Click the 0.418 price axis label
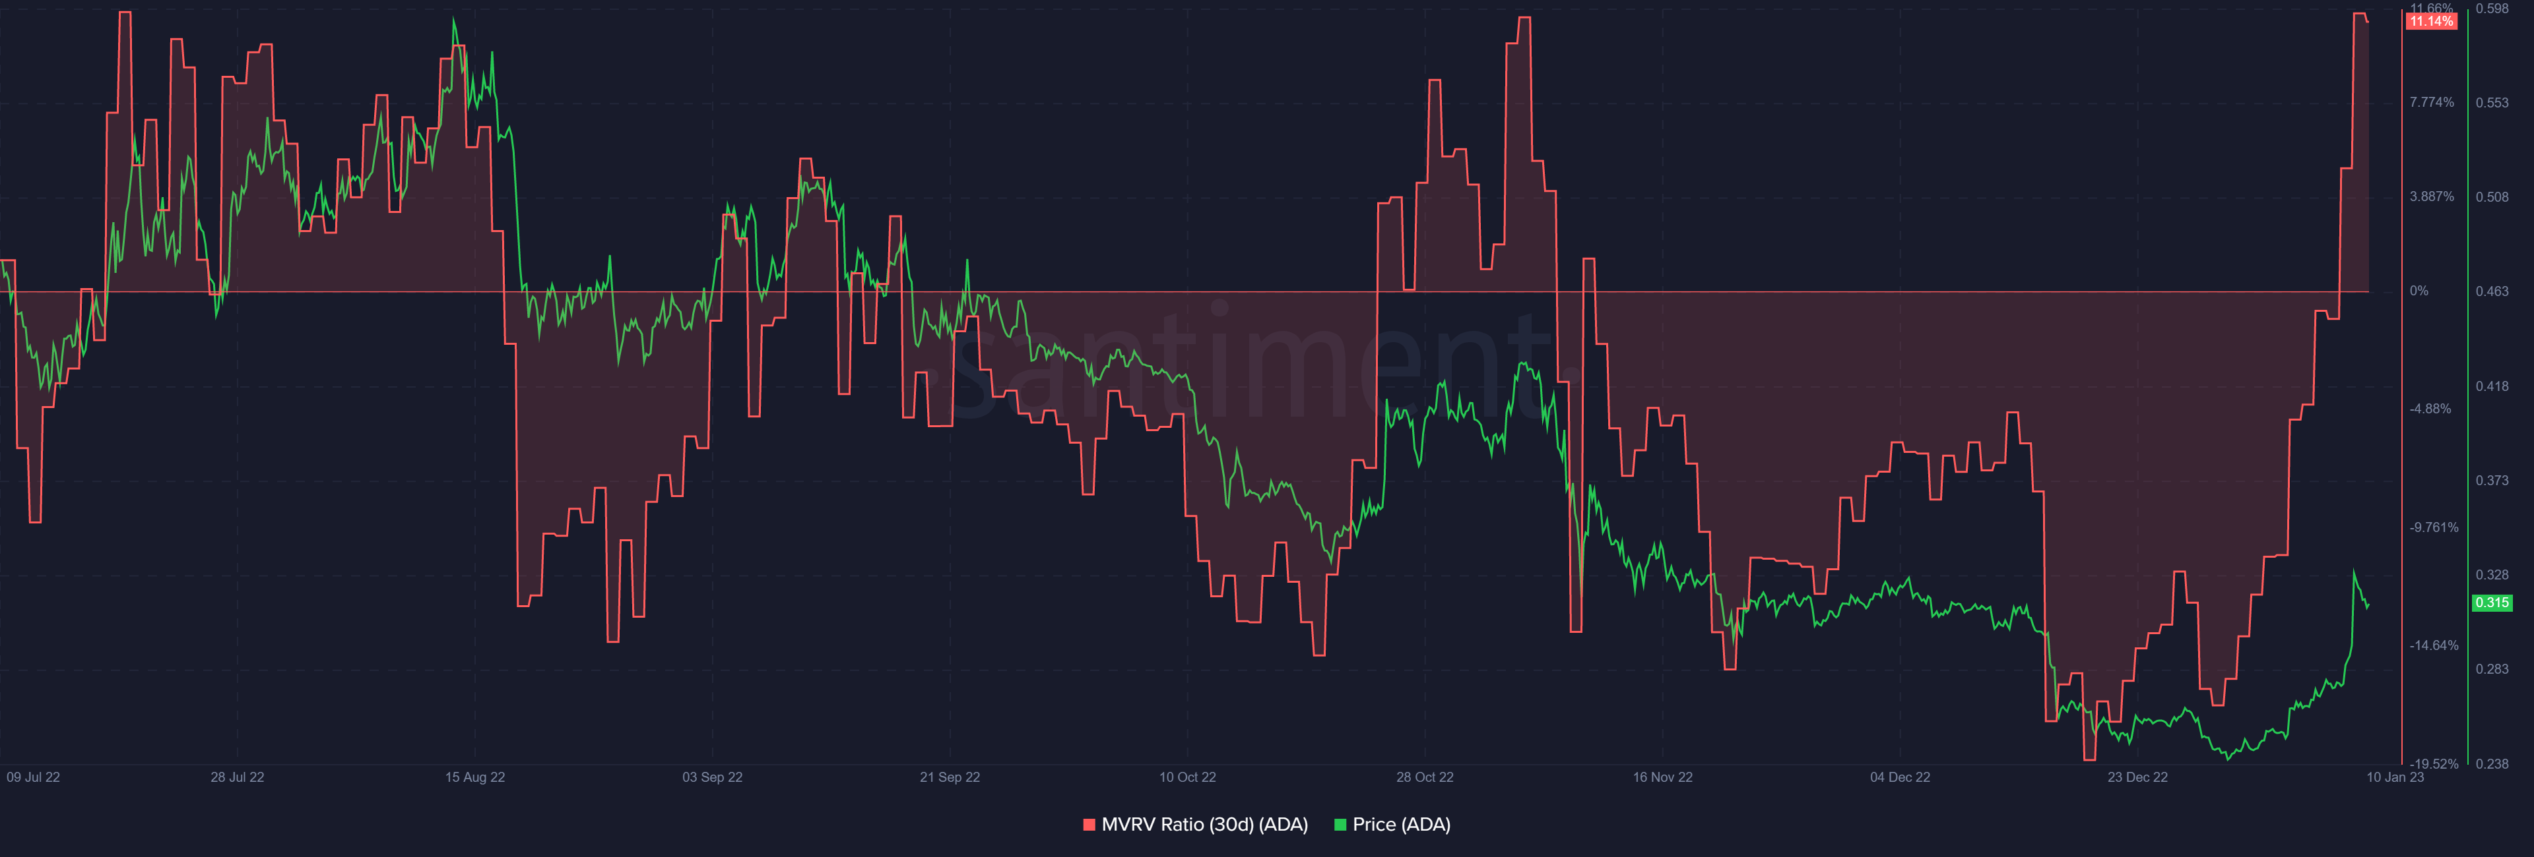 2492,386
